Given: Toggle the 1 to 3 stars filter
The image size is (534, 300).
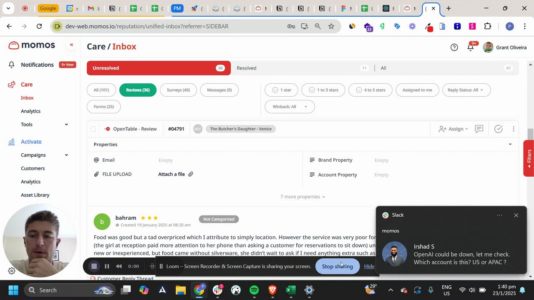Looking at the screenshot, I should 323,90.
